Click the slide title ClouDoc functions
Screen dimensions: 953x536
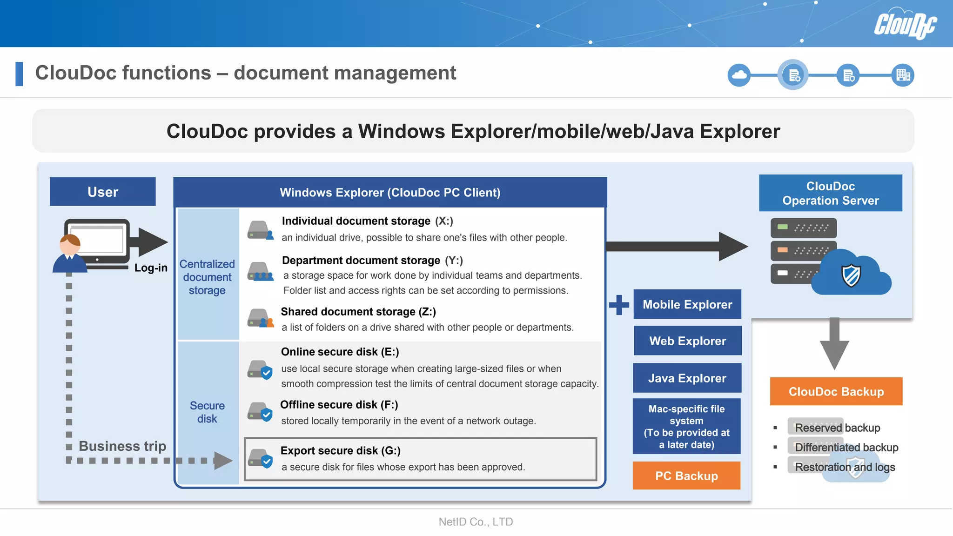pyautogui.click(x=246, y=73)
